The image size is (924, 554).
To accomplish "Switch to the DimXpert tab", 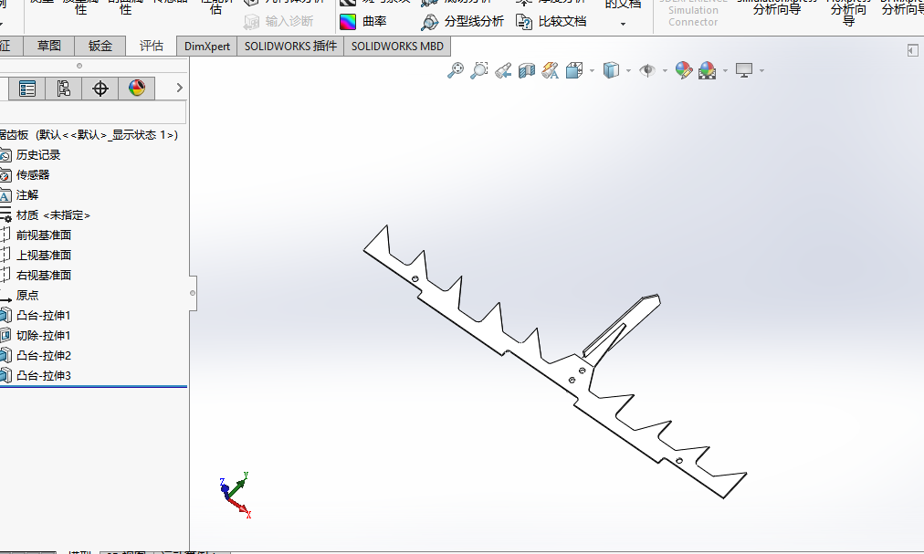I will tap(207, 46).
